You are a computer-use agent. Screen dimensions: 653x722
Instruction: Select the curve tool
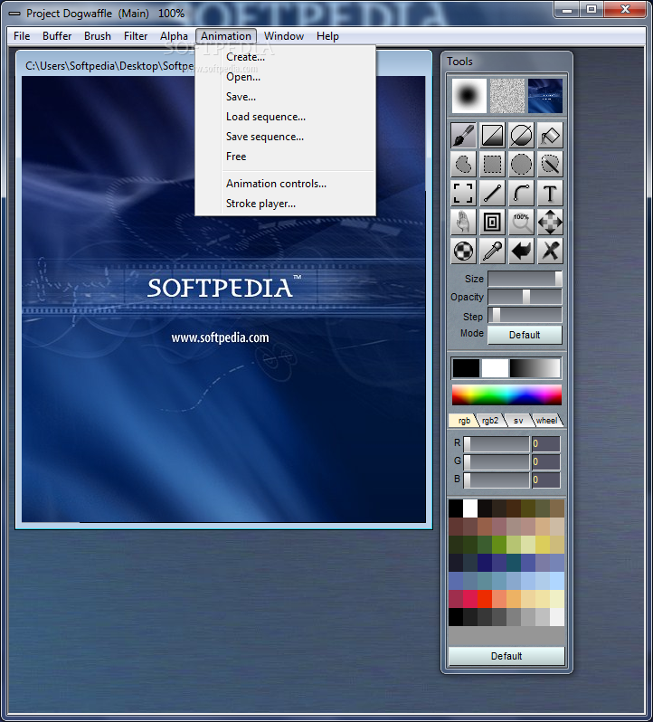point(521,194)
